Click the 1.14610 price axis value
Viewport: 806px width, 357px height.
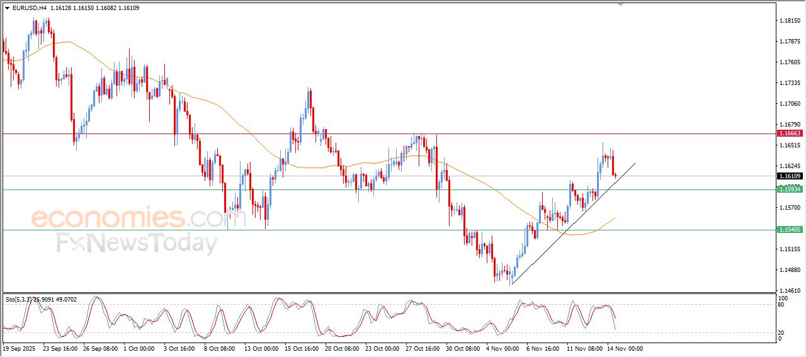790,290
